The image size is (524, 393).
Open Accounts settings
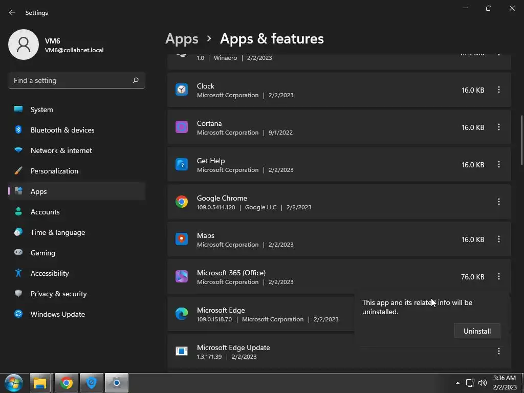(x=77, y=212)
